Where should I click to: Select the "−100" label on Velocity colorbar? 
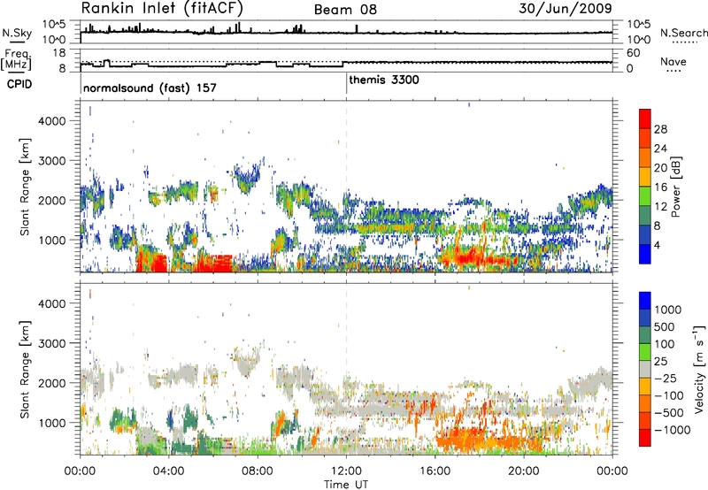pos(669,395)
